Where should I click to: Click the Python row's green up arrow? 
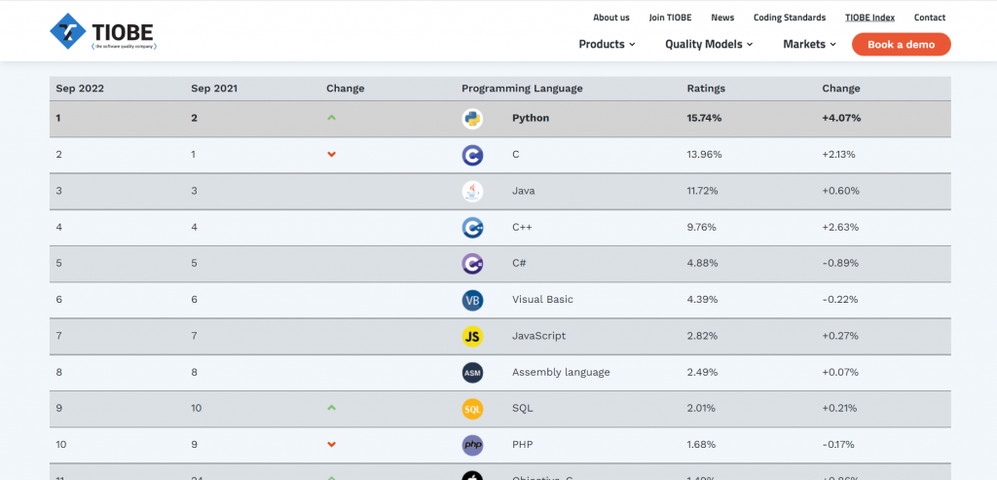coord(332,118)
